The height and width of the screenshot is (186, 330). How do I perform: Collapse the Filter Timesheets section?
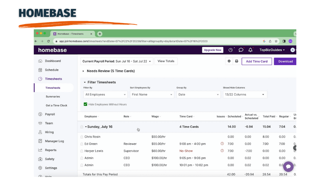[x=100, y=82]
